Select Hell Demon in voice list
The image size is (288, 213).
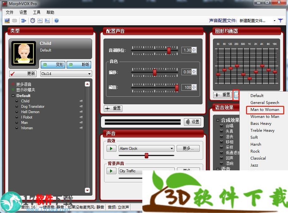click(30, 112)
